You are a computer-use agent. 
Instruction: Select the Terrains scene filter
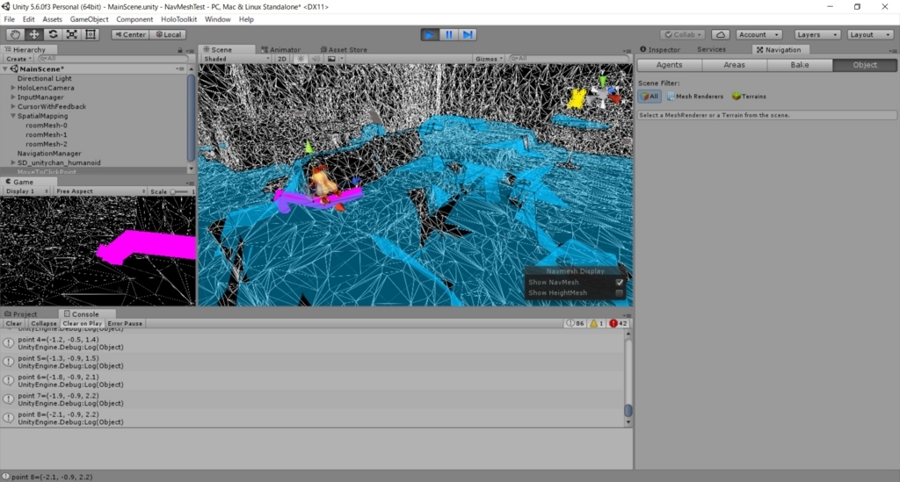click(749, 97)
